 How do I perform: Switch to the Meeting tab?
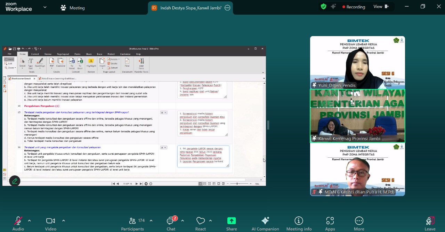pos(73,8)
